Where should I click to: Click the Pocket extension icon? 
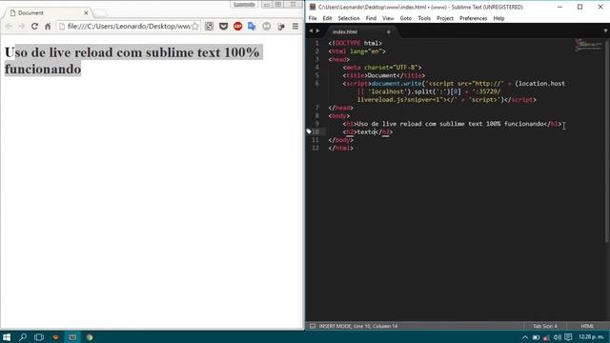coord(223,27)
